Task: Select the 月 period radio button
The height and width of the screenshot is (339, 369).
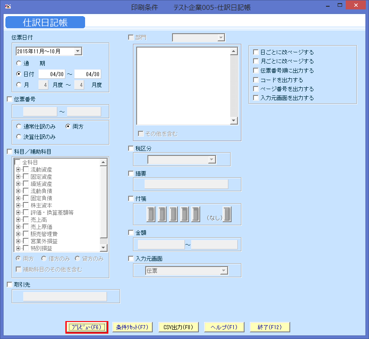Action: (x=18, y=84)
